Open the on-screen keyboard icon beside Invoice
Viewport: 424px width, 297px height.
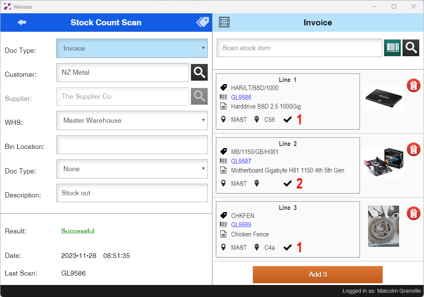224,22
